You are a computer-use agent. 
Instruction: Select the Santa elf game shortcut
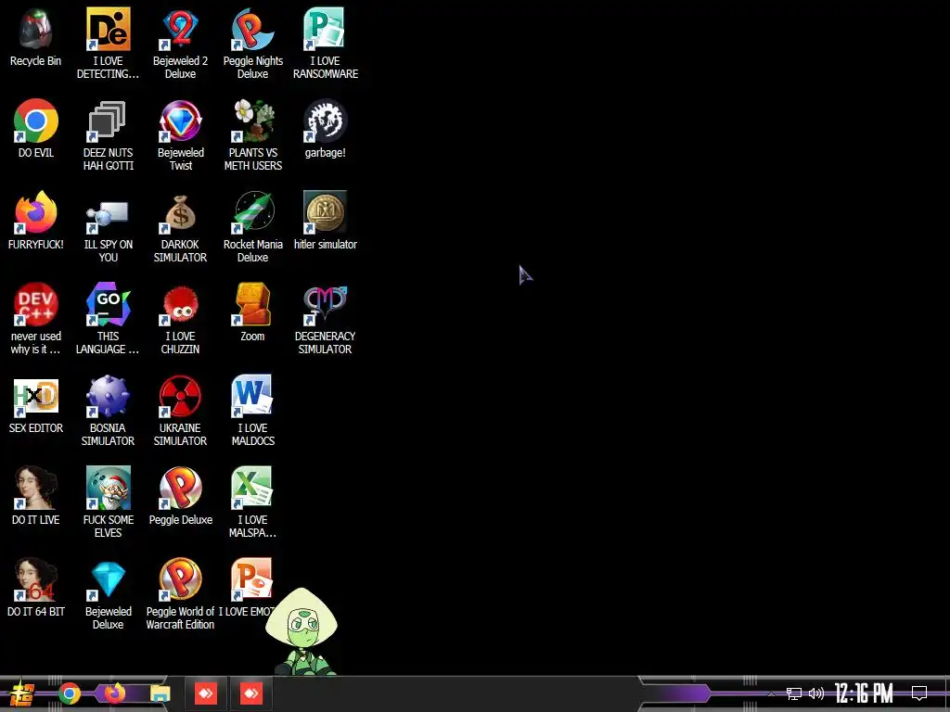click(x=108, y=488)
